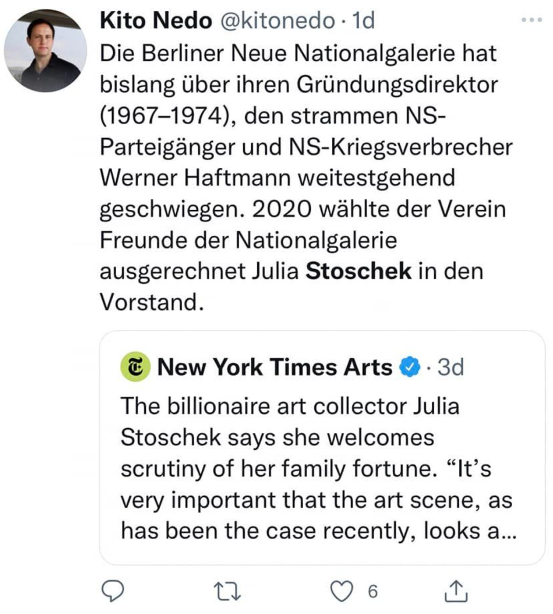Retweet this tweet using the arrows icon
The height and width of the screenshot is (614, 553).
coord(226,592)
